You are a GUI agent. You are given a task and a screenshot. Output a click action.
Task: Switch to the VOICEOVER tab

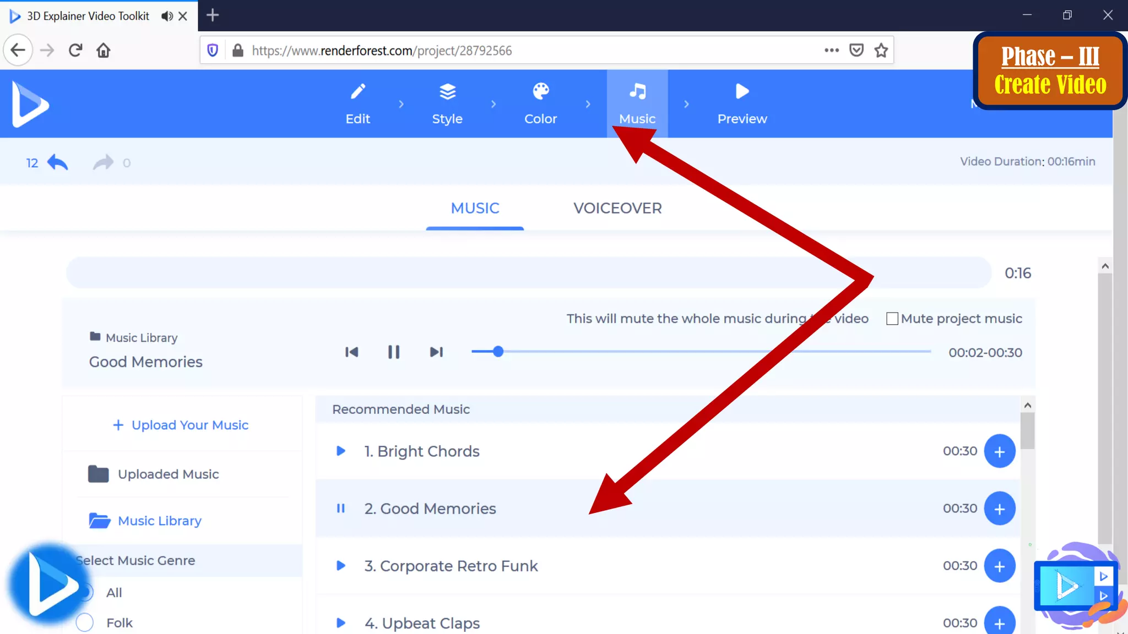(617, 208)
